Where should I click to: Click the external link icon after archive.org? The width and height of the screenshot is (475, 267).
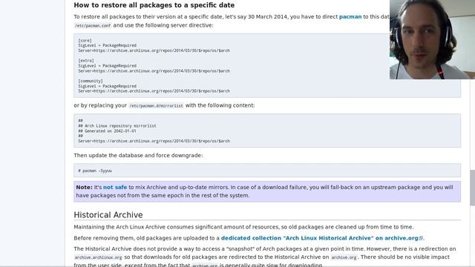tap(421, 239)
